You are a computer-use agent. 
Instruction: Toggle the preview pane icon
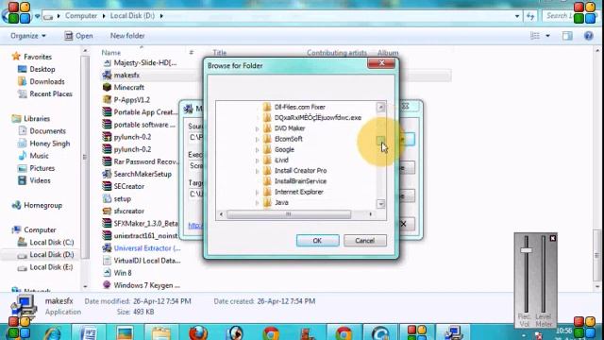567,36
